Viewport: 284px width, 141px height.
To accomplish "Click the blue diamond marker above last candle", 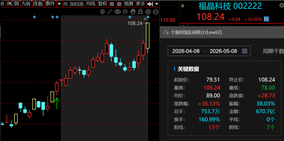I will point(148,17).
